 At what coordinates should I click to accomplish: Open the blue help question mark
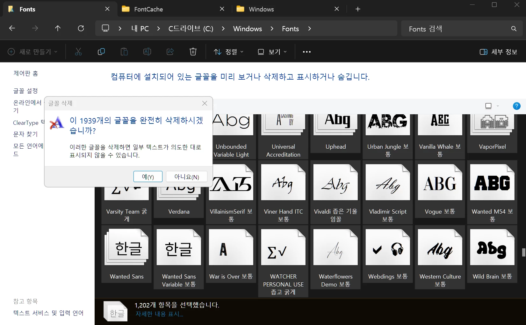pos(517,106)
